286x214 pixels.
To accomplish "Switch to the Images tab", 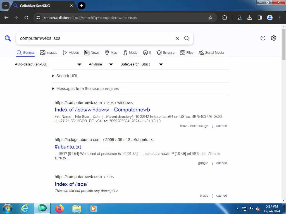I will click(x=49, y=53).
